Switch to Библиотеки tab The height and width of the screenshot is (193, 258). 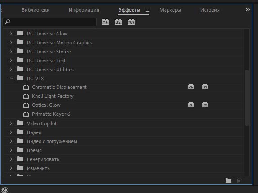[36, 10]
